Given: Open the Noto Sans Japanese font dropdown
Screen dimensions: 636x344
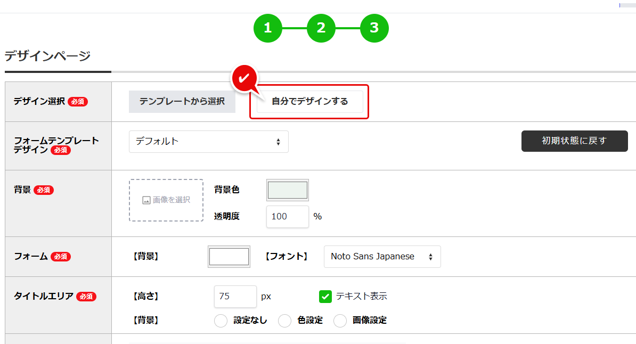Looking at the screenshot, I should coord(382,257).
